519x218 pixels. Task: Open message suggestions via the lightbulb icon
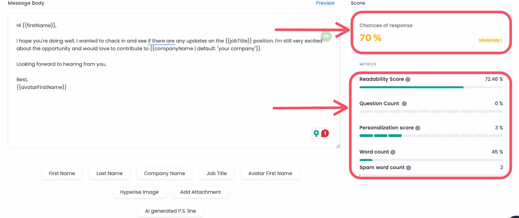coord(316,133)
